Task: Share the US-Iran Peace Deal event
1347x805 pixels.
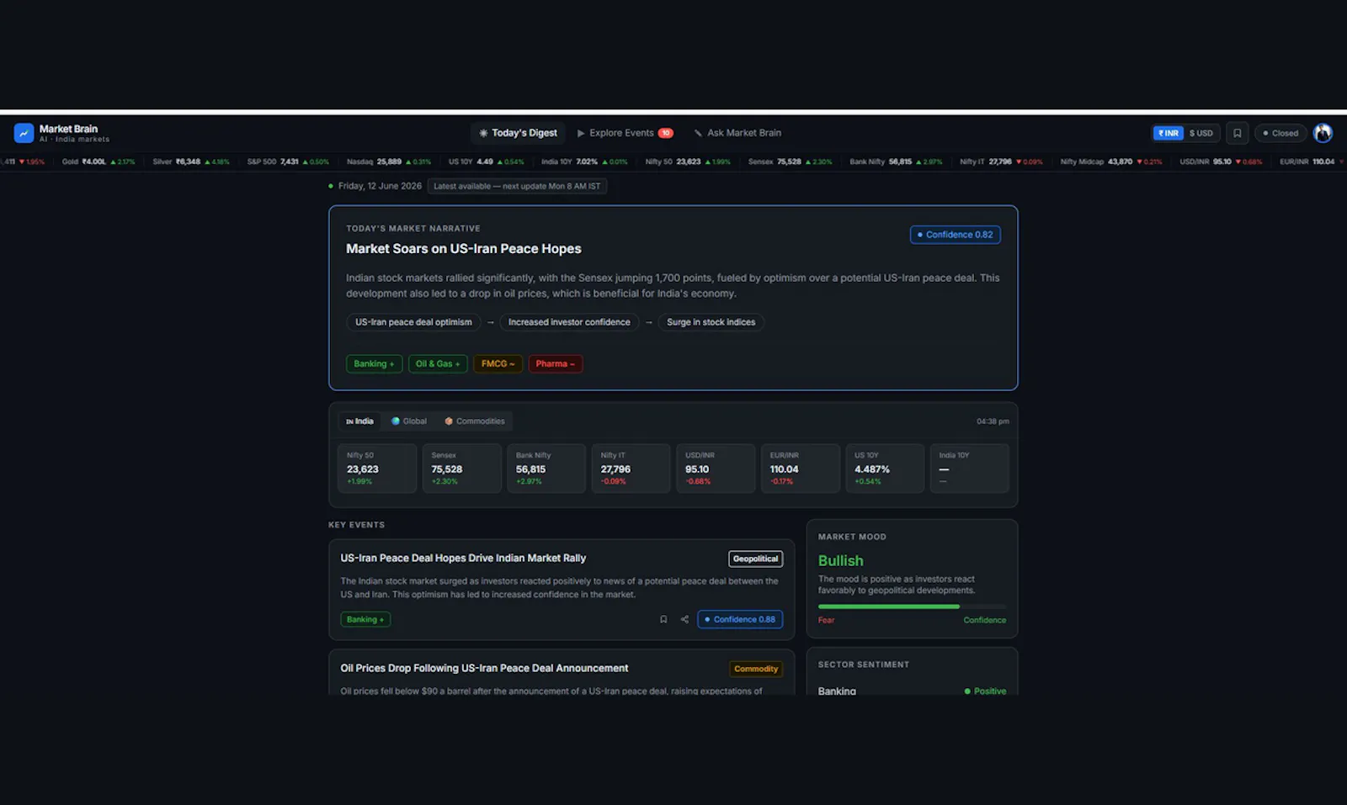Action: tap(684, 619)
